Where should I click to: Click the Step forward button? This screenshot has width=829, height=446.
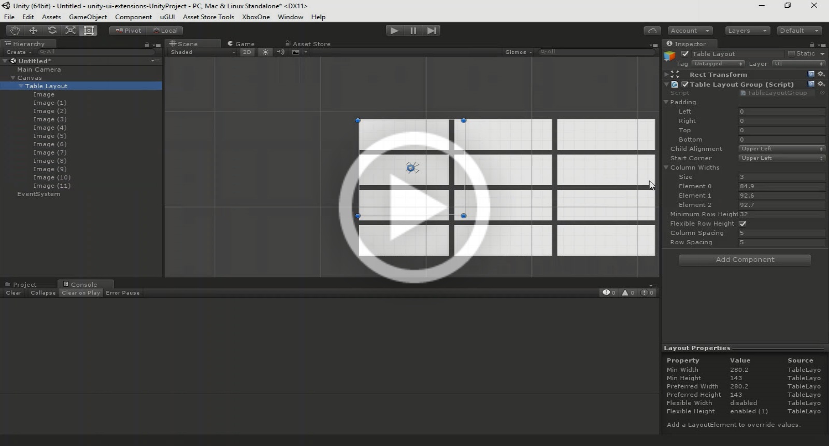(x=432, y=31)
